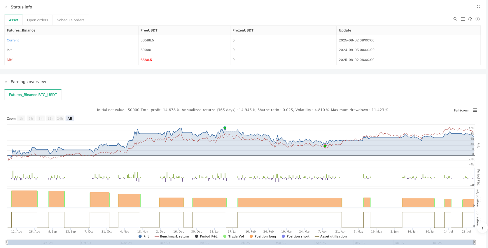
Task: Hide the Benchmark return series
Action: pos(172,236)
